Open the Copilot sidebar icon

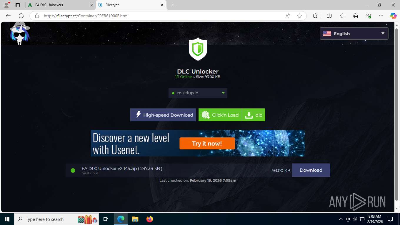point(393,16)
